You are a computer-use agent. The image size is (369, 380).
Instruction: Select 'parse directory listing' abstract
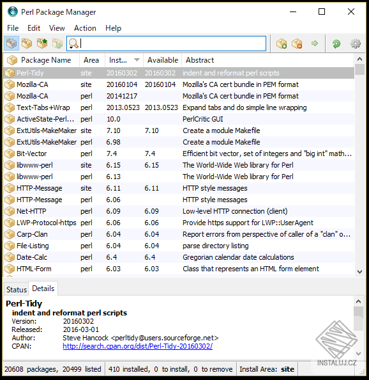pyautogui.click(x=215, y=246)
